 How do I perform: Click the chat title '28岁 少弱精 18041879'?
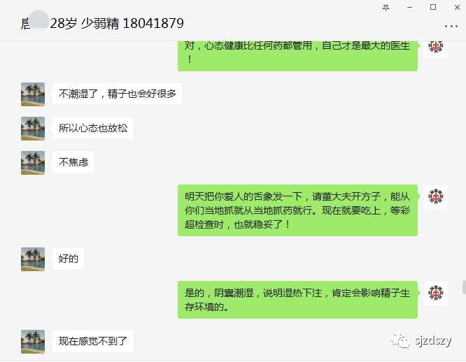point(116,24)
